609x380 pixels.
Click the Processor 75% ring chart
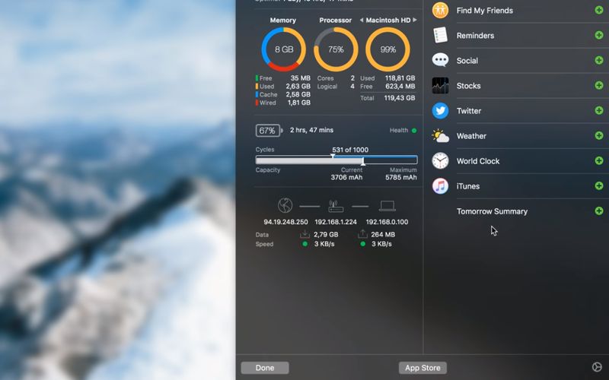[x=336, y=49]
